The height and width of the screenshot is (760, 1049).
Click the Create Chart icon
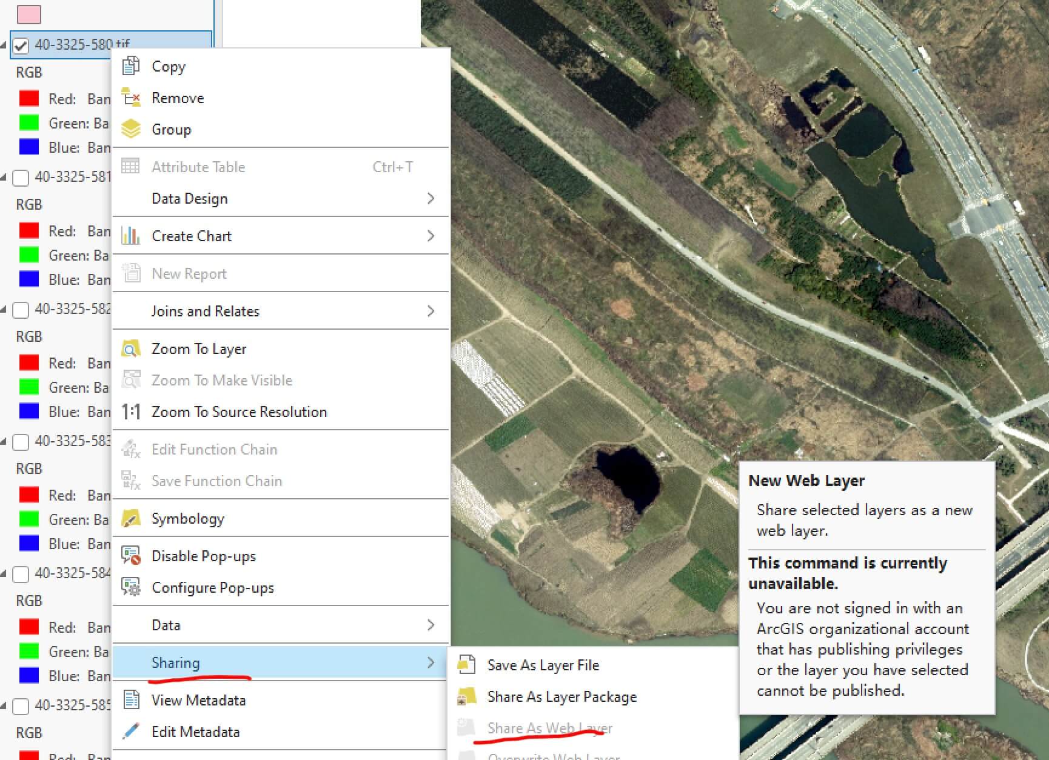[x=130, y=236]
